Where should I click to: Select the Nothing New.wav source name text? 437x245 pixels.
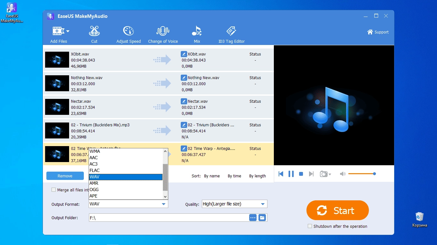point(87,78)
